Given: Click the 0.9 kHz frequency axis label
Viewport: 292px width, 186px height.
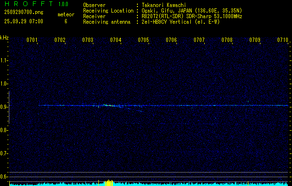Looking at the screenshot, I should (x=4, y=107).
